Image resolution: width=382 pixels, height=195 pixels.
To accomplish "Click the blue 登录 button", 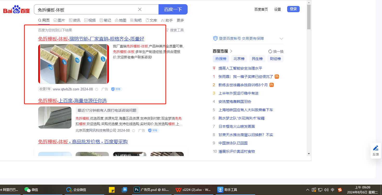I will tap(293, 9).
